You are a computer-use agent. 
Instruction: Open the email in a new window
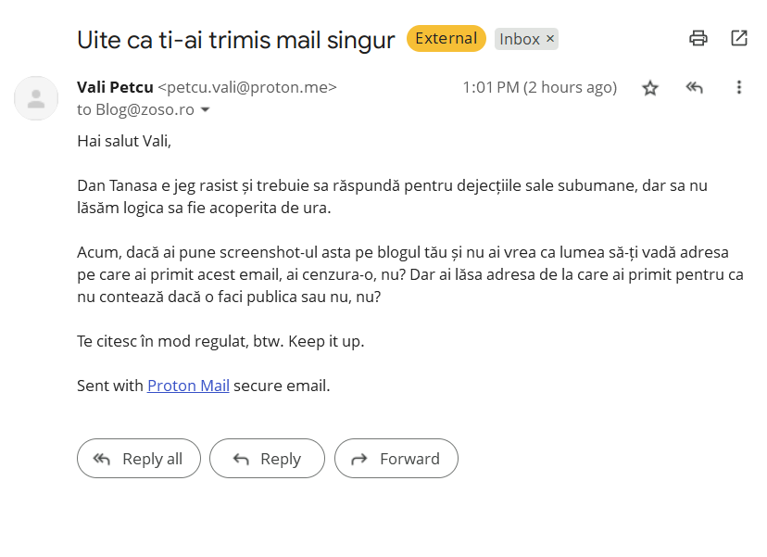pyautogui.click(x=739, y=38)
